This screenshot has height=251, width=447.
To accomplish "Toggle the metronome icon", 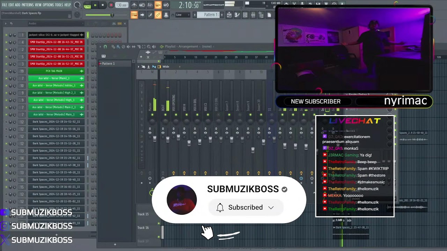I will coord(134,5).
